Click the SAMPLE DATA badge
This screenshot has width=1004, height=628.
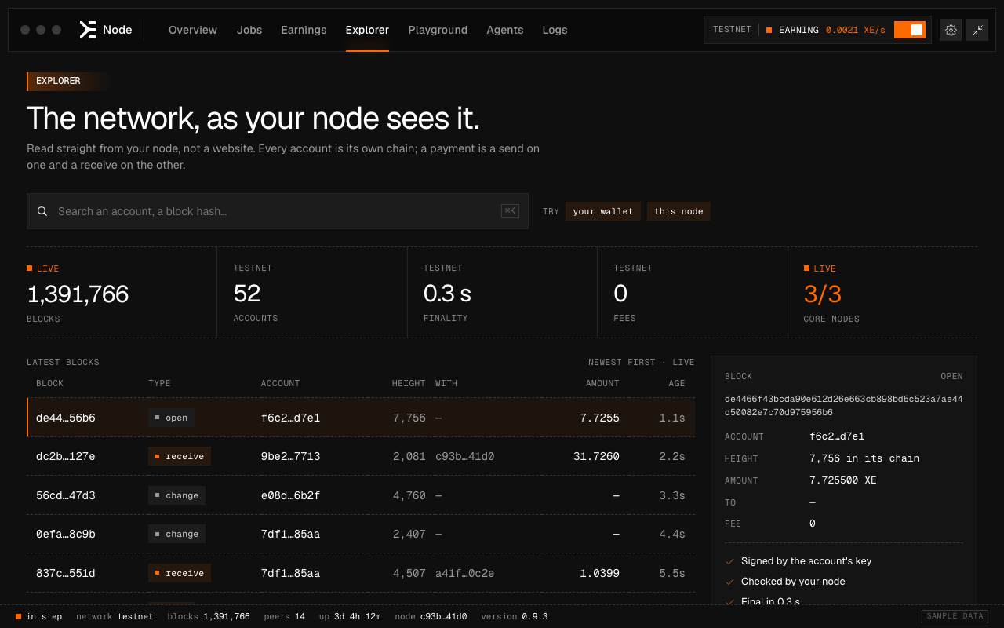[x=954, y=616]
